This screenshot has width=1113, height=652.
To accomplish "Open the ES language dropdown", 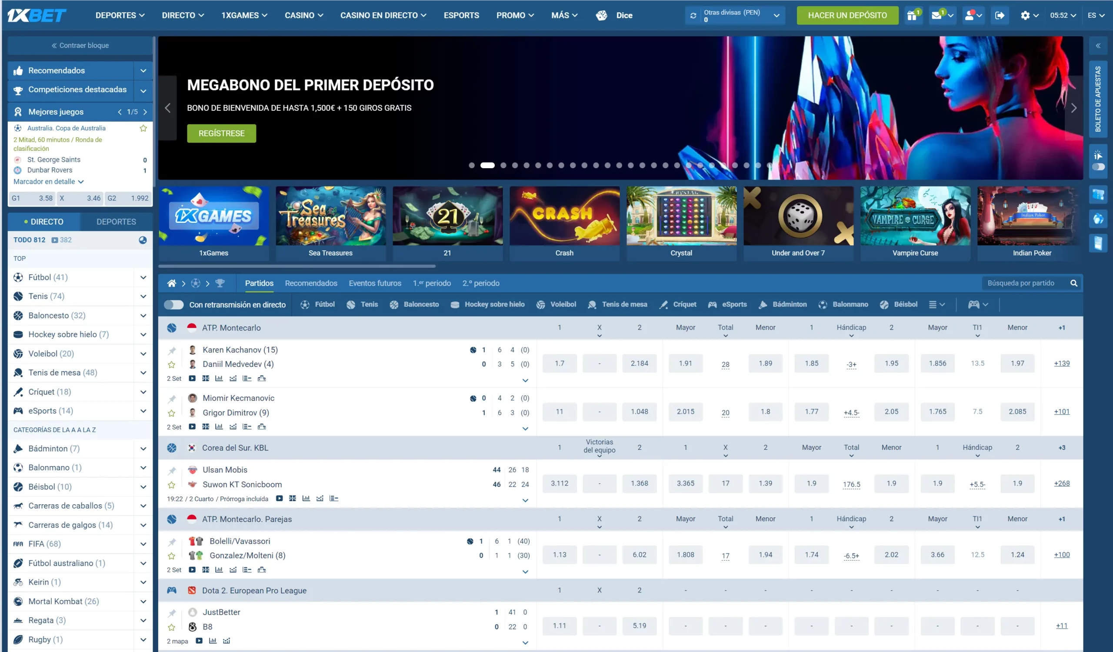I will click(x=1096, y=16).
